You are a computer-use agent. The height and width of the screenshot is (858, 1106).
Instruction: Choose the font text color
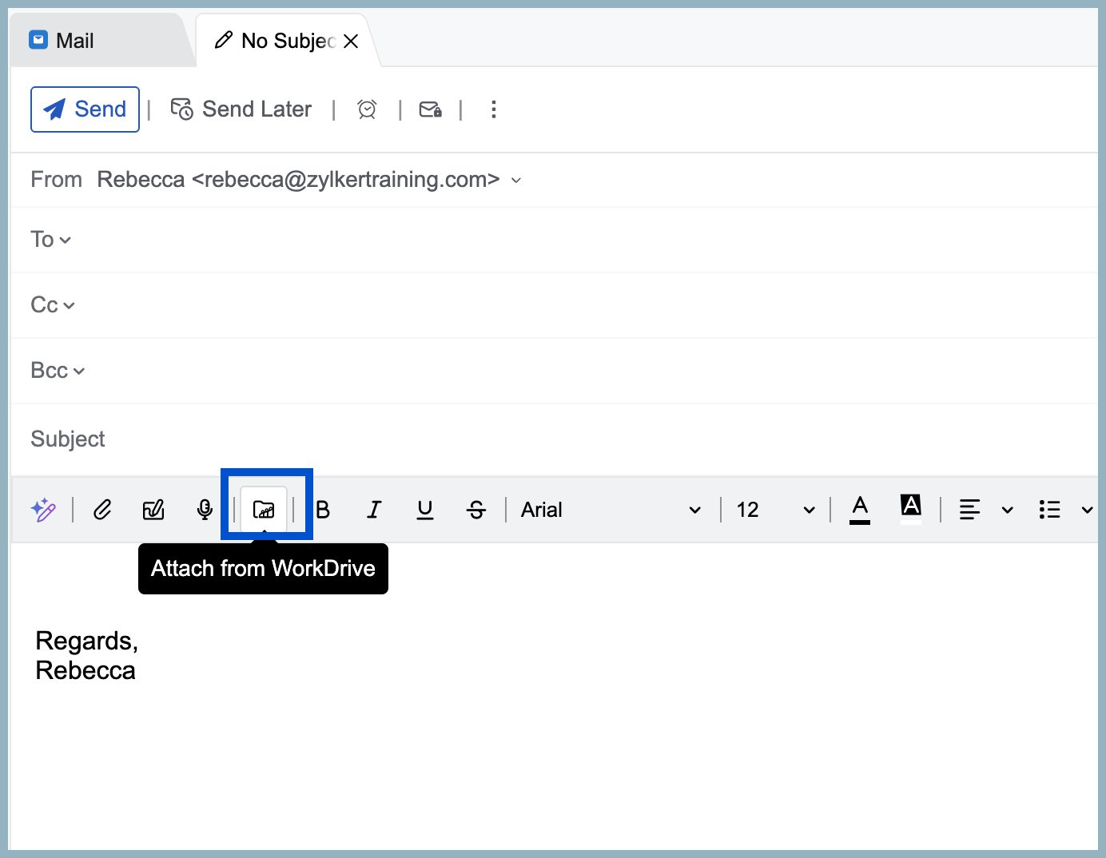coord(860,510)
